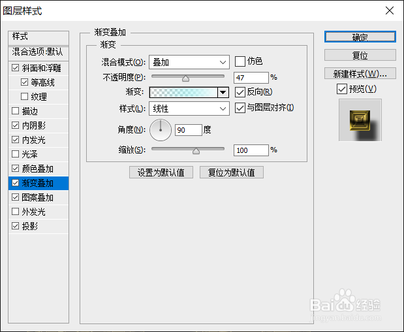Viewport: 404px width, 332px height.
Task: Click the 复位 button
Action: click(x=360, y=55)
